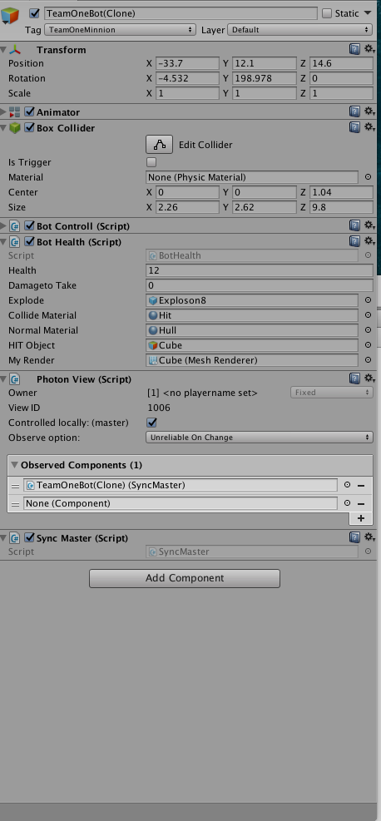Add observed component with plus button

pos(361,518)
